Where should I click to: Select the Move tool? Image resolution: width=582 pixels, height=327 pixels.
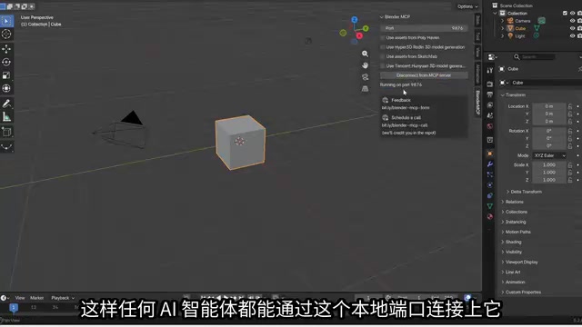pyautogui.click(x=6, y=49)
